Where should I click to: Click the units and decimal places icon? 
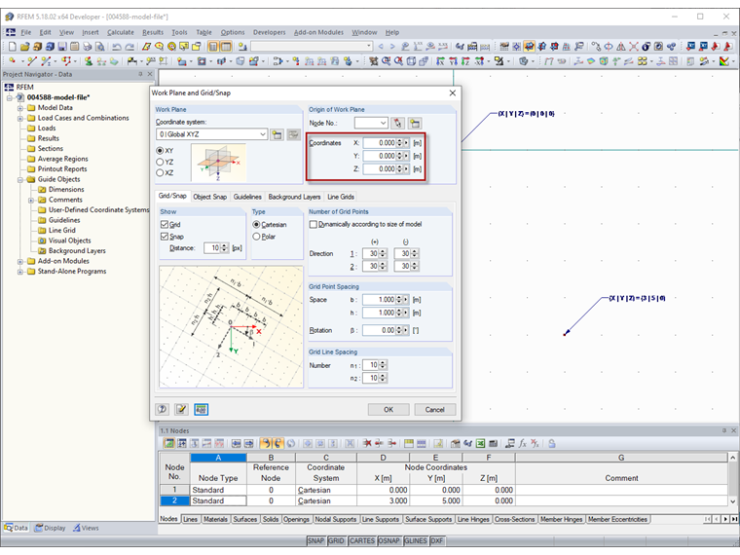click(201, 410)
